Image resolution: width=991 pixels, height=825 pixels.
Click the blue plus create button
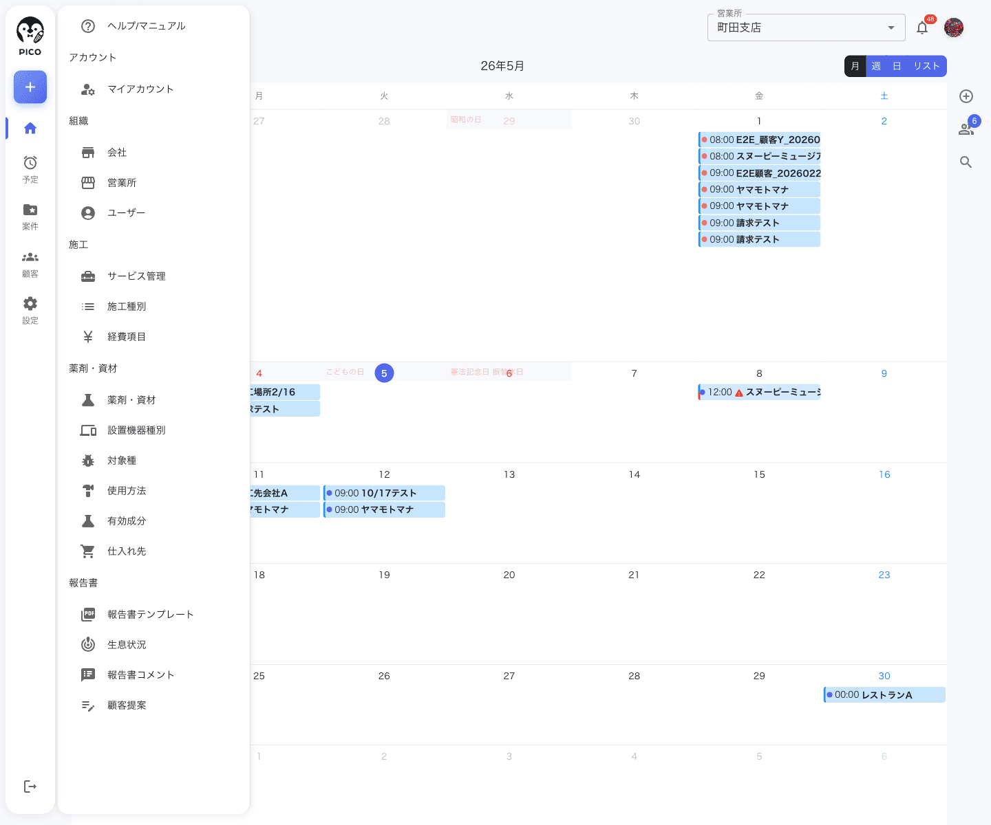pos(30,87)
